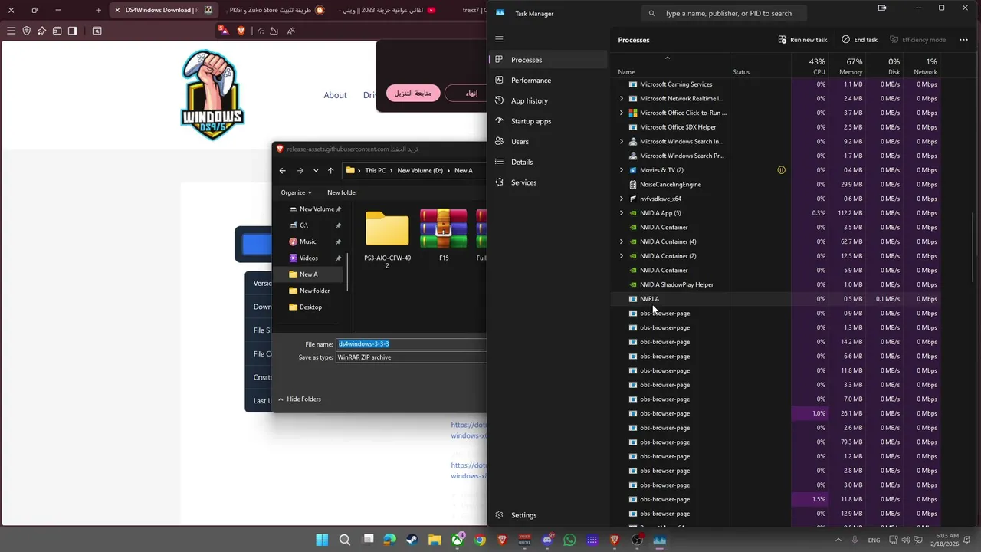Toggle the Brave sidebar panel icon
Screen dimensions: 981x552
[72, 31]
